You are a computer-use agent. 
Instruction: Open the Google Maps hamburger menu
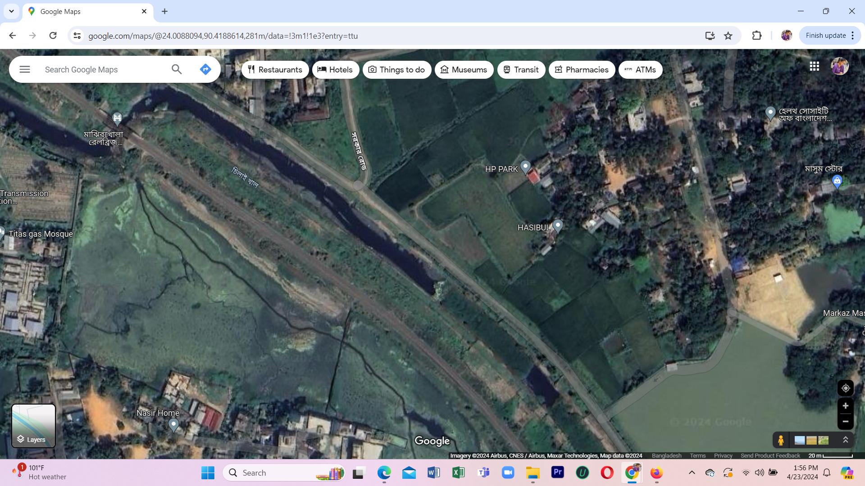[x=25, y=69]
